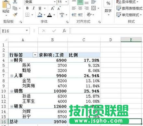Screen dimensions: 143x126
Task: Open the Borders dropdown arrow
Action: tap(32, 15)
